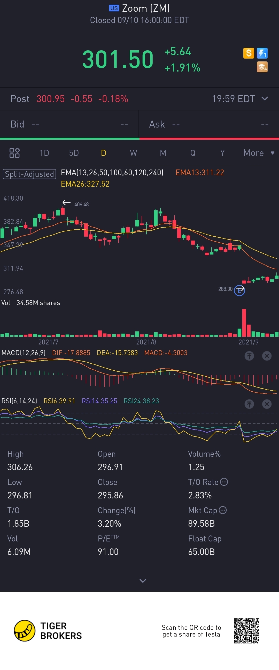Tap the Bid quote section
279x670 pixels.
[69, 124]
